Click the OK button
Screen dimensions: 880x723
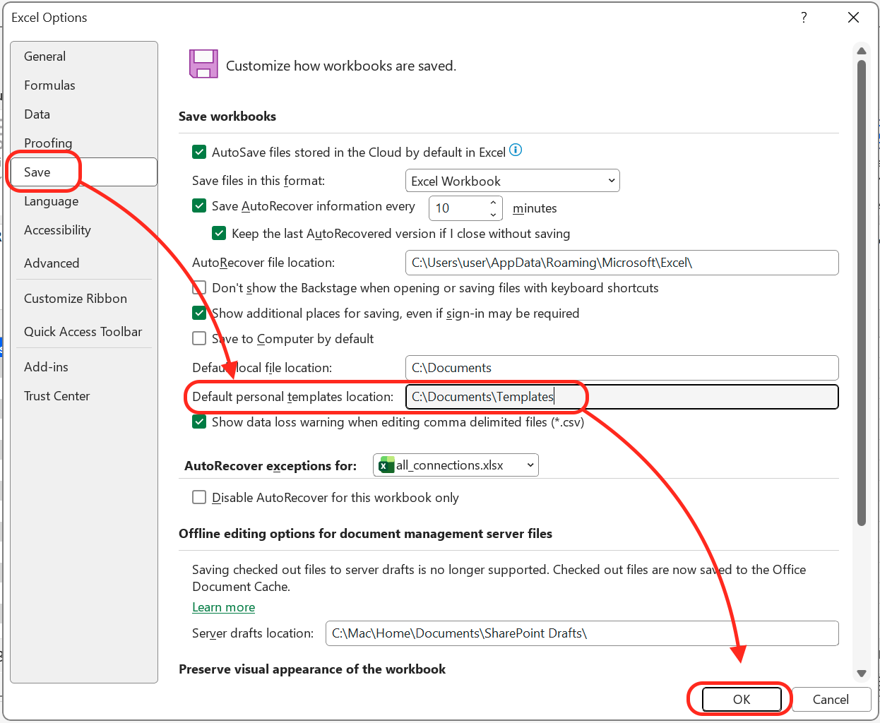click(x=742, y=699)
